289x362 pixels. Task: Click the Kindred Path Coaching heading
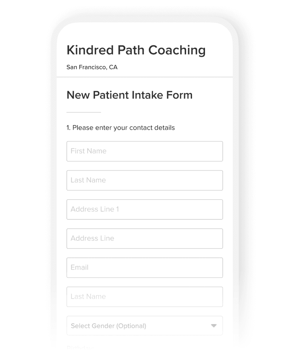136,50
